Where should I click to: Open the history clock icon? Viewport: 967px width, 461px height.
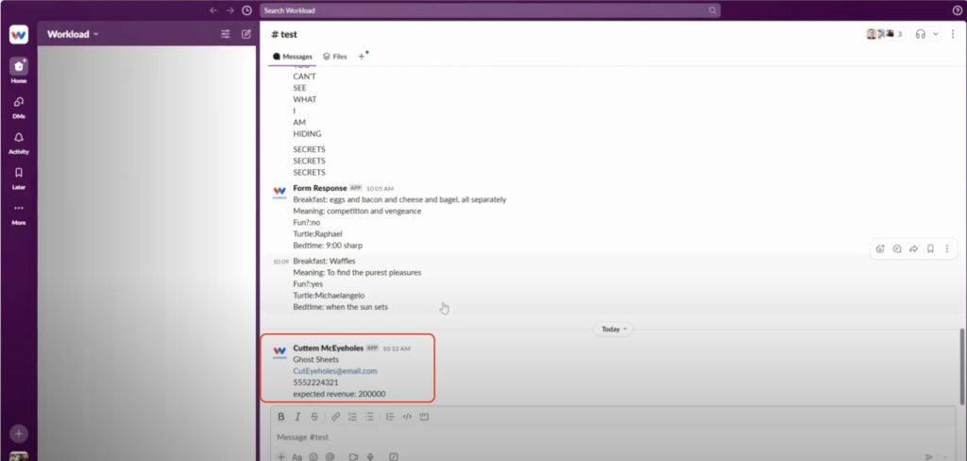pos(246,10)
